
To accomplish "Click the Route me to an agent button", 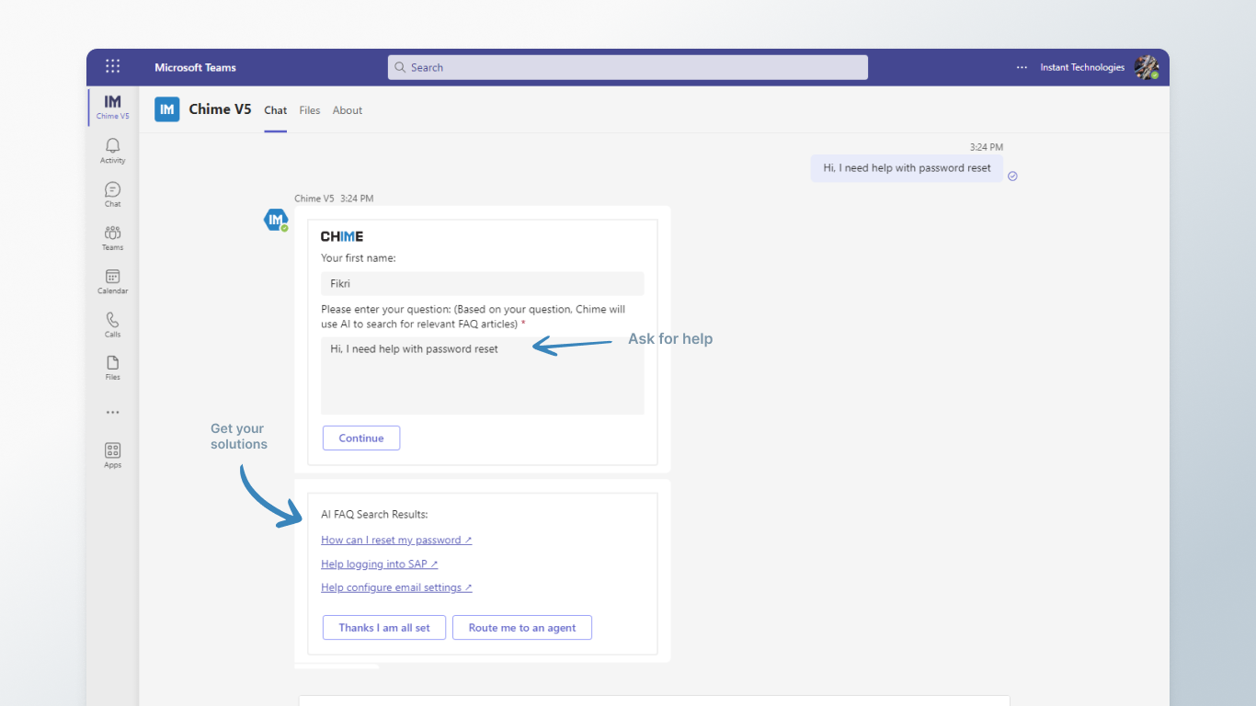I will (x=522, y=628).
